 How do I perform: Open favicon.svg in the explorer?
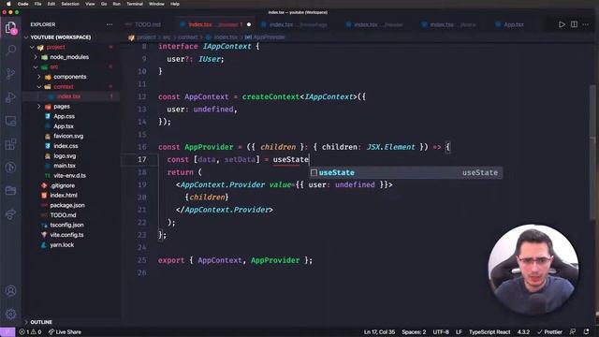click(68, 136)
